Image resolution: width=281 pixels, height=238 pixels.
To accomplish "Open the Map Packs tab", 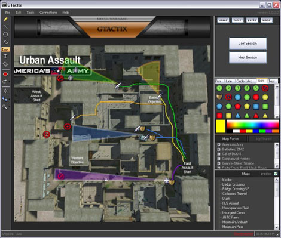I will (x=231, y=139).
